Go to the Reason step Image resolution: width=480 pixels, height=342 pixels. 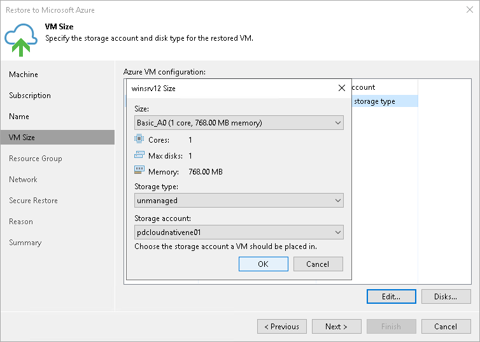pos(21,222)
